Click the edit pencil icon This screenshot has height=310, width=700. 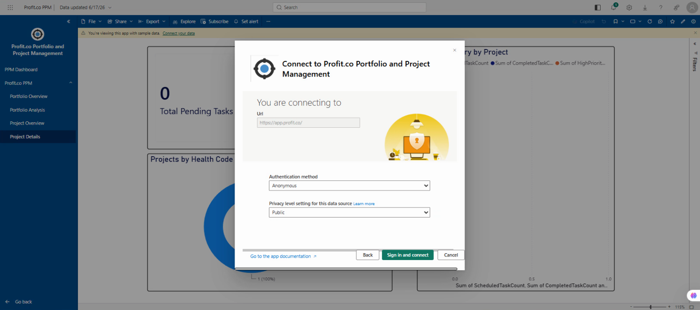683,22
